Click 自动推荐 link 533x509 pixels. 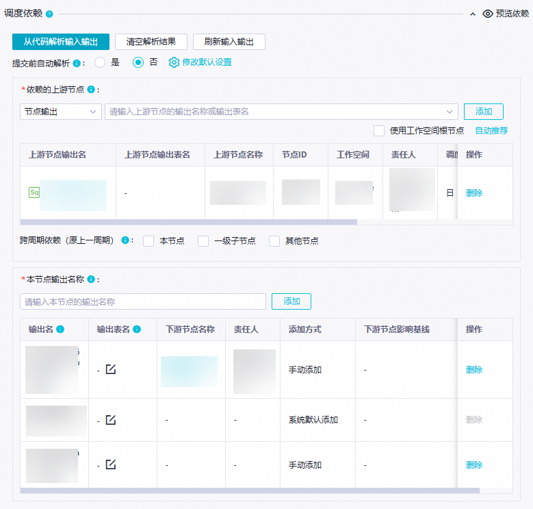pyautogui.click(x=491, y=131)
